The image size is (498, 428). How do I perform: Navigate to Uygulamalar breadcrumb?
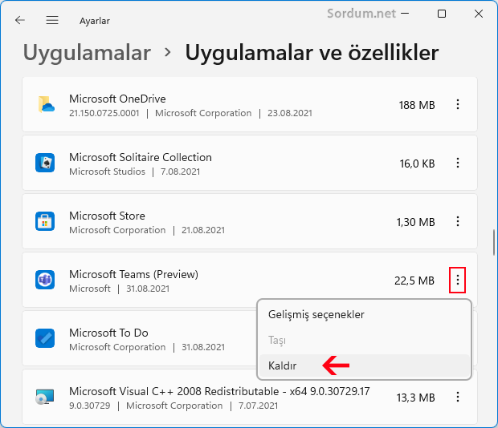(87, 53)
